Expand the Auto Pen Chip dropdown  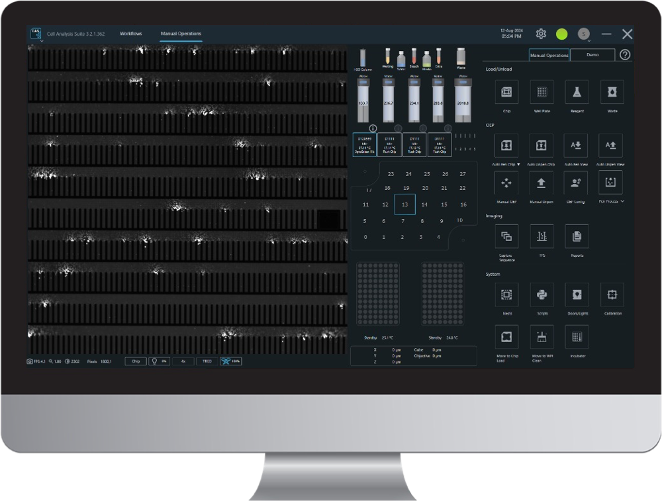pos(519,164)
